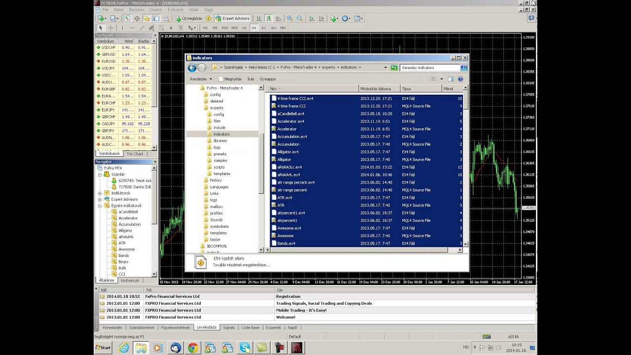
Task: Select the horizontal line drawing tool
Action: point(132,28)
